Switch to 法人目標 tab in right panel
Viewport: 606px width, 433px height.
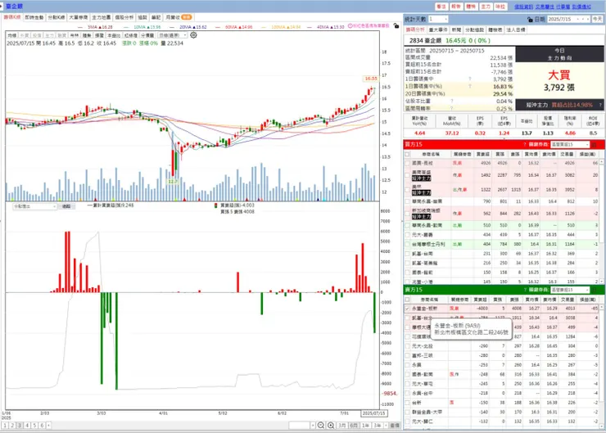tap(516, 29)
